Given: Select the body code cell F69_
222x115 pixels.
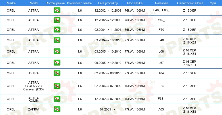Looking at the screenshot, I should click(162, 20).
